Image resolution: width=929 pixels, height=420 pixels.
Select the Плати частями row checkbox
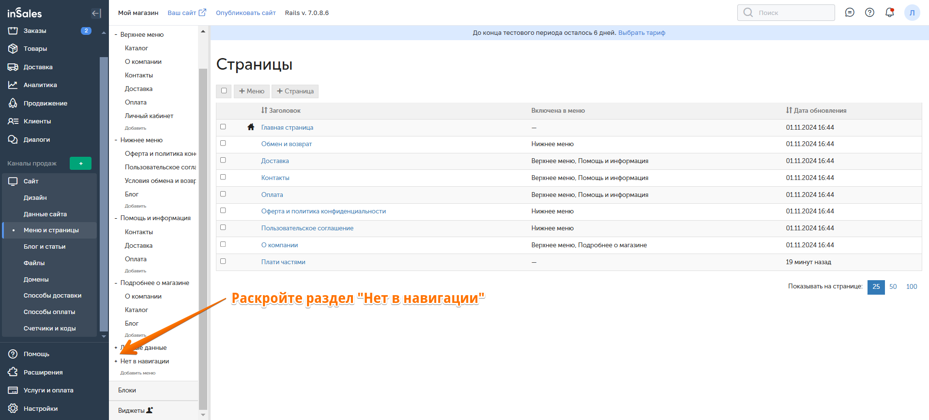[x=223, y=261]
